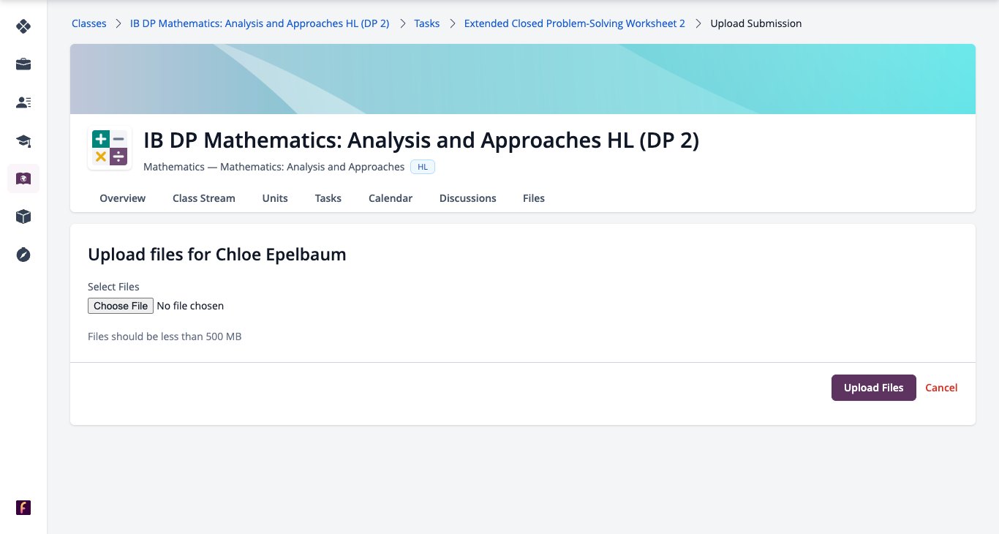The width and height of the screenshot is (999, 534).
Task: Cancel the file upload
Action: pyautogui.click(x=941, y=388)
